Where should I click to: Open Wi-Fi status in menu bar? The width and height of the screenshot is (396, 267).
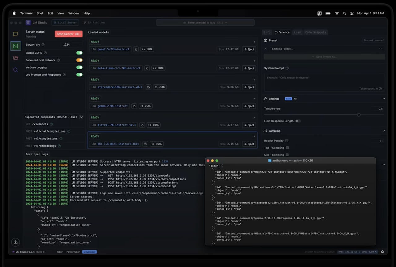tap(337, 13)
